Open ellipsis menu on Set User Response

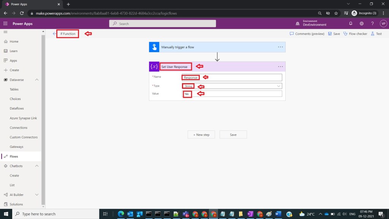tap(280, 67)
